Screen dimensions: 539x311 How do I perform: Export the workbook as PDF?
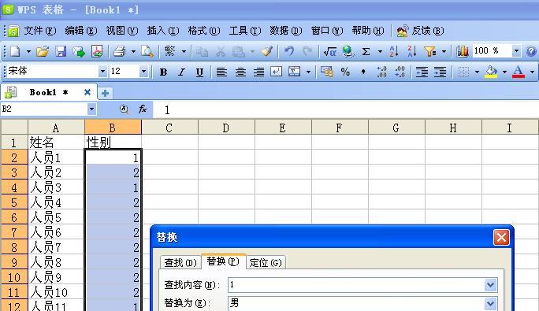click(x=97, y=51)
